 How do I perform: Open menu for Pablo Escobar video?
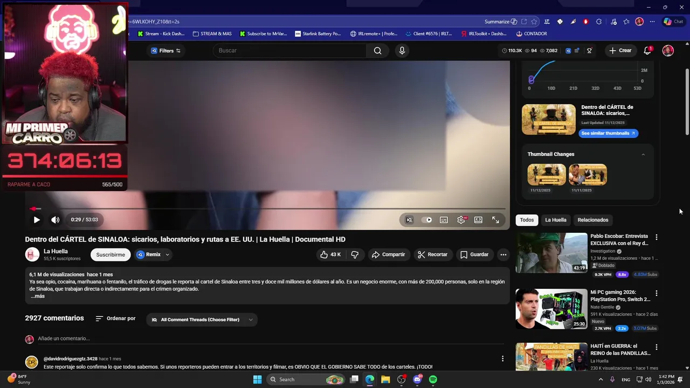(x=656, y=237)
